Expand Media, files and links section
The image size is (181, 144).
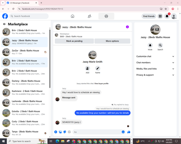[x=155, y=69]
